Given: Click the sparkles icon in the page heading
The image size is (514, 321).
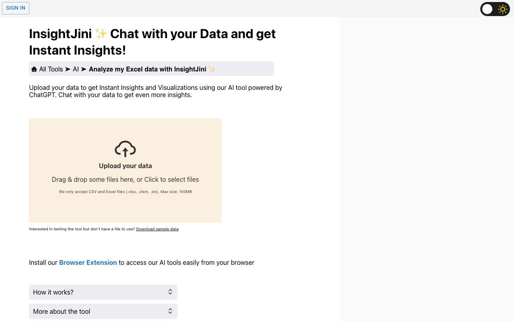Looking at the screenshot, I should click(x=101, y=33).
